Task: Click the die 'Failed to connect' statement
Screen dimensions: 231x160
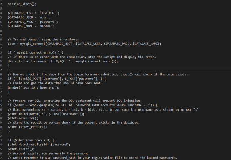Action: pyautogui.click(x=63, y=61)
